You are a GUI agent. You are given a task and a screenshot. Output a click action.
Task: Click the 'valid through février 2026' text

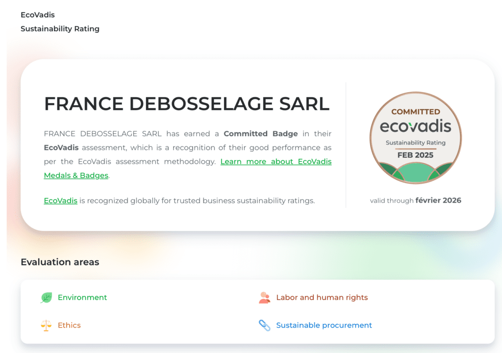click(x=416, y=200)
